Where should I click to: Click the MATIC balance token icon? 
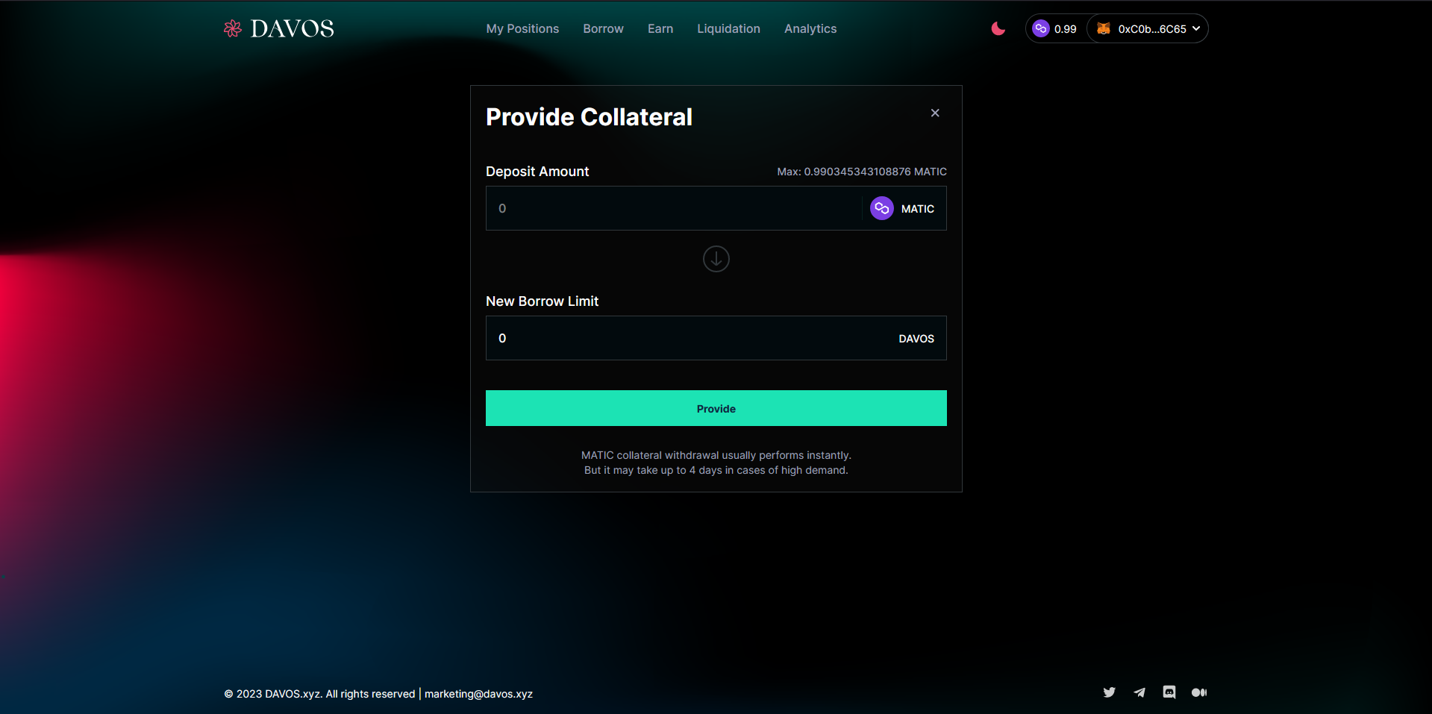(x=1041, y=28)
